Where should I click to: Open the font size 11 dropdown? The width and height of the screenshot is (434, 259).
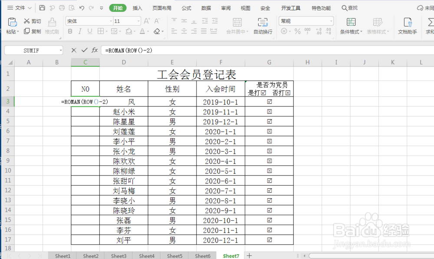138,21
